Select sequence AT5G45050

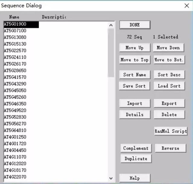click(15, 90)
